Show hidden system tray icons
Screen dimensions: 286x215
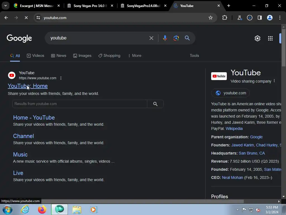pos(237,210)
